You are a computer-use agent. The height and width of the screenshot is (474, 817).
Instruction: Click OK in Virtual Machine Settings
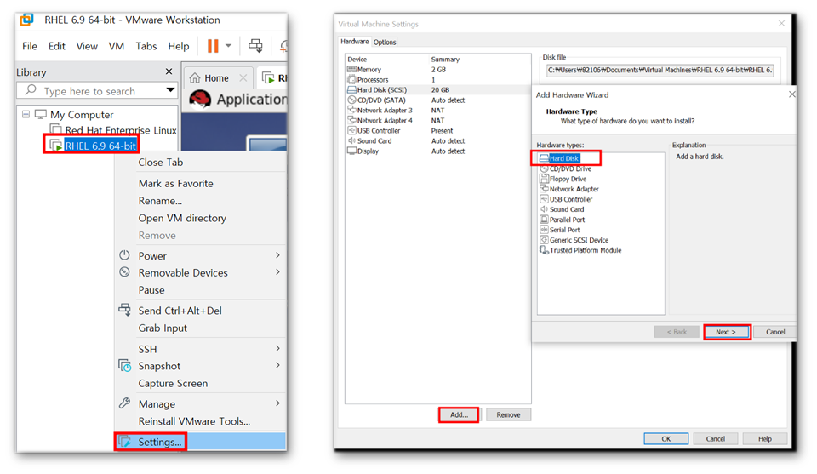(666, 438)
